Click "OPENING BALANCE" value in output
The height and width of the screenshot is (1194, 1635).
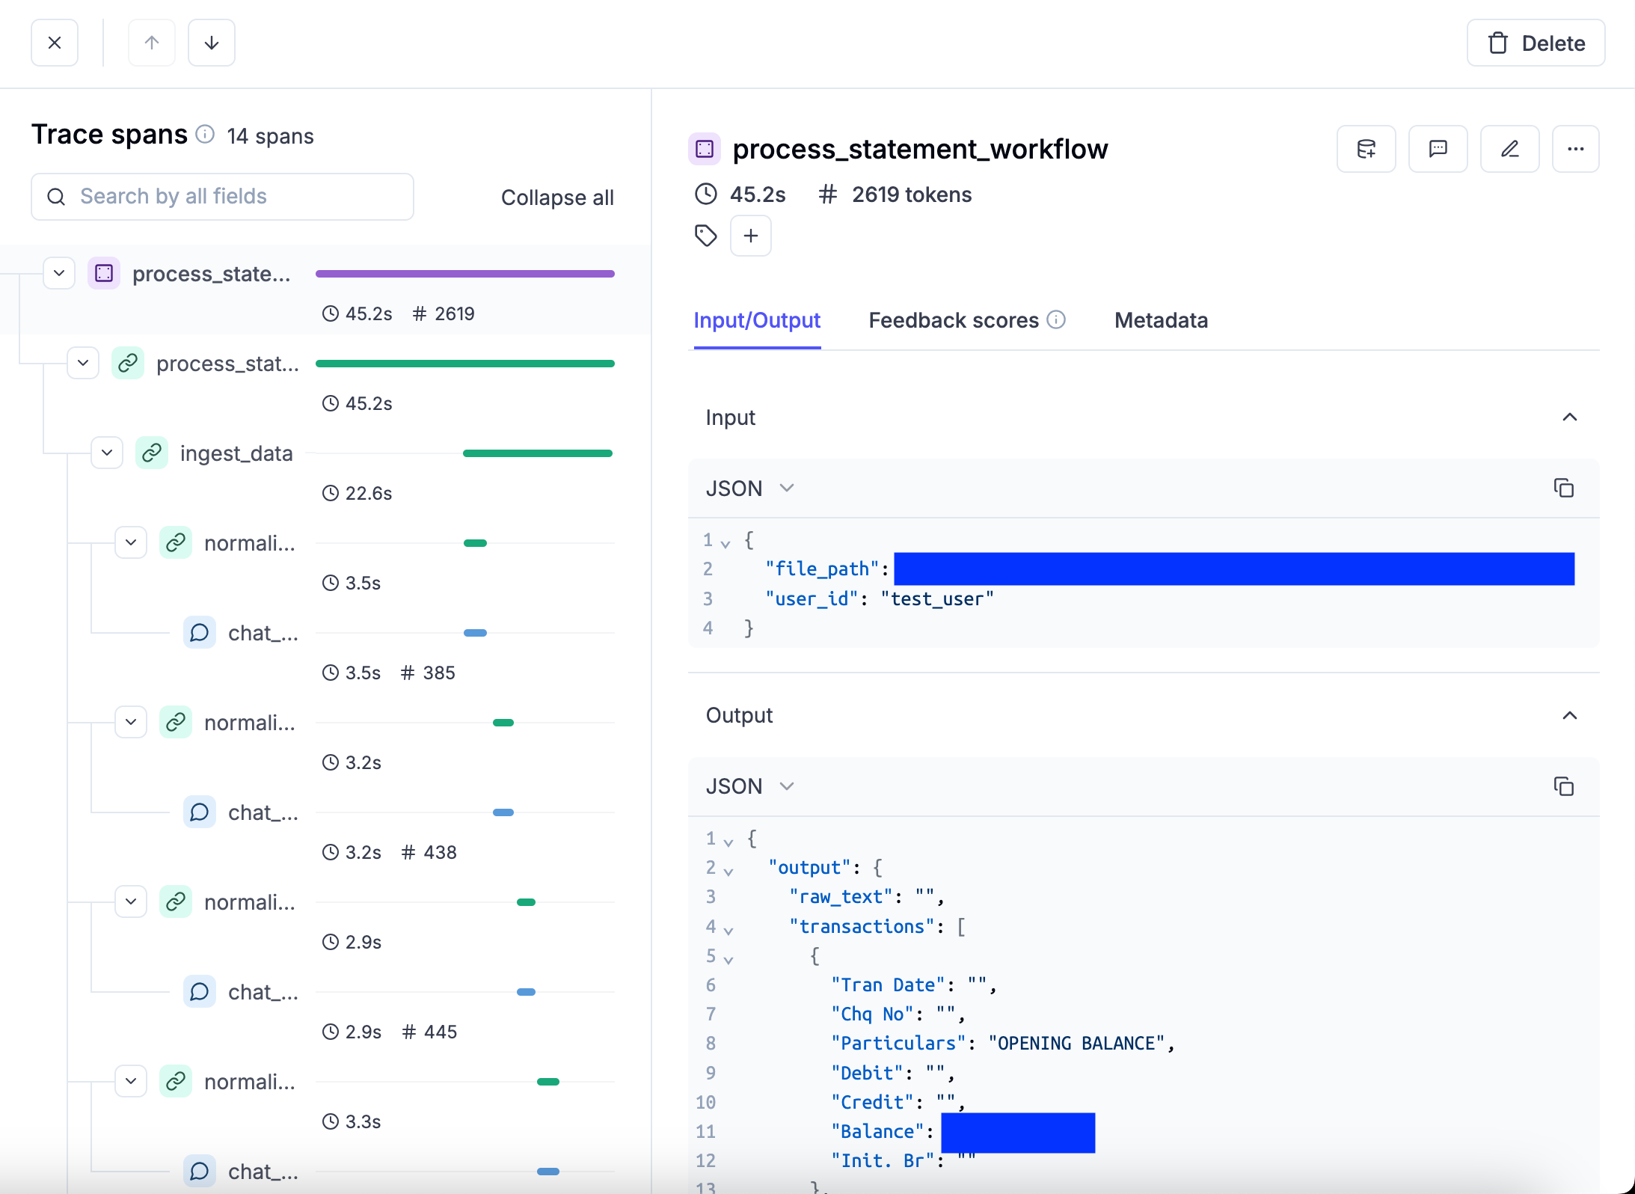point(1077,1043)
